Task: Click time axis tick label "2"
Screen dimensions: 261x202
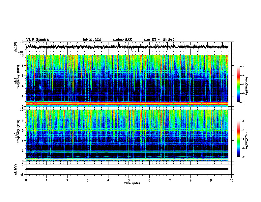Action: (x=67, y=180)
